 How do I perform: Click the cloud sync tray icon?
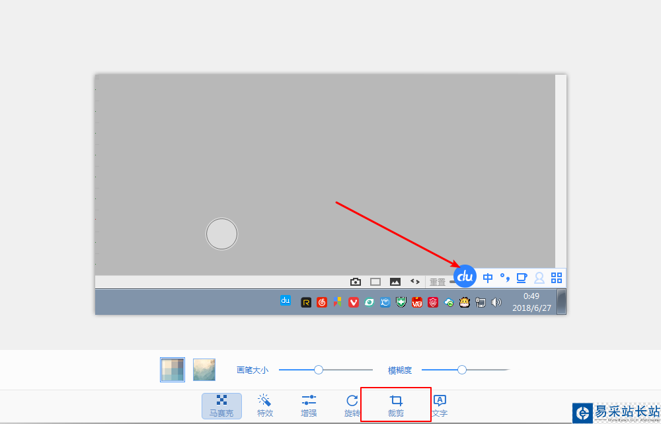(x=449, y=302)
